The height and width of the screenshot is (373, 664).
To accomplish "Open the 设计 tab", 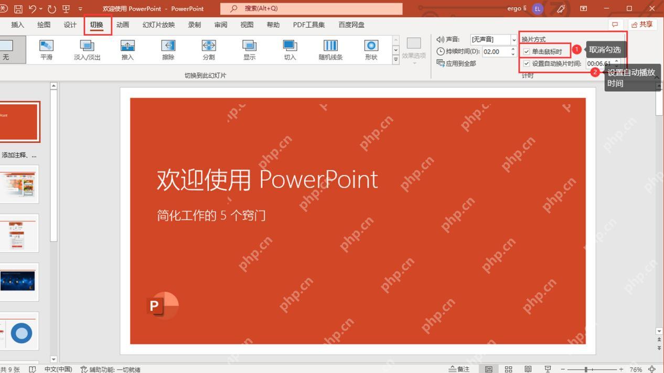I will [x=70, y=25].
